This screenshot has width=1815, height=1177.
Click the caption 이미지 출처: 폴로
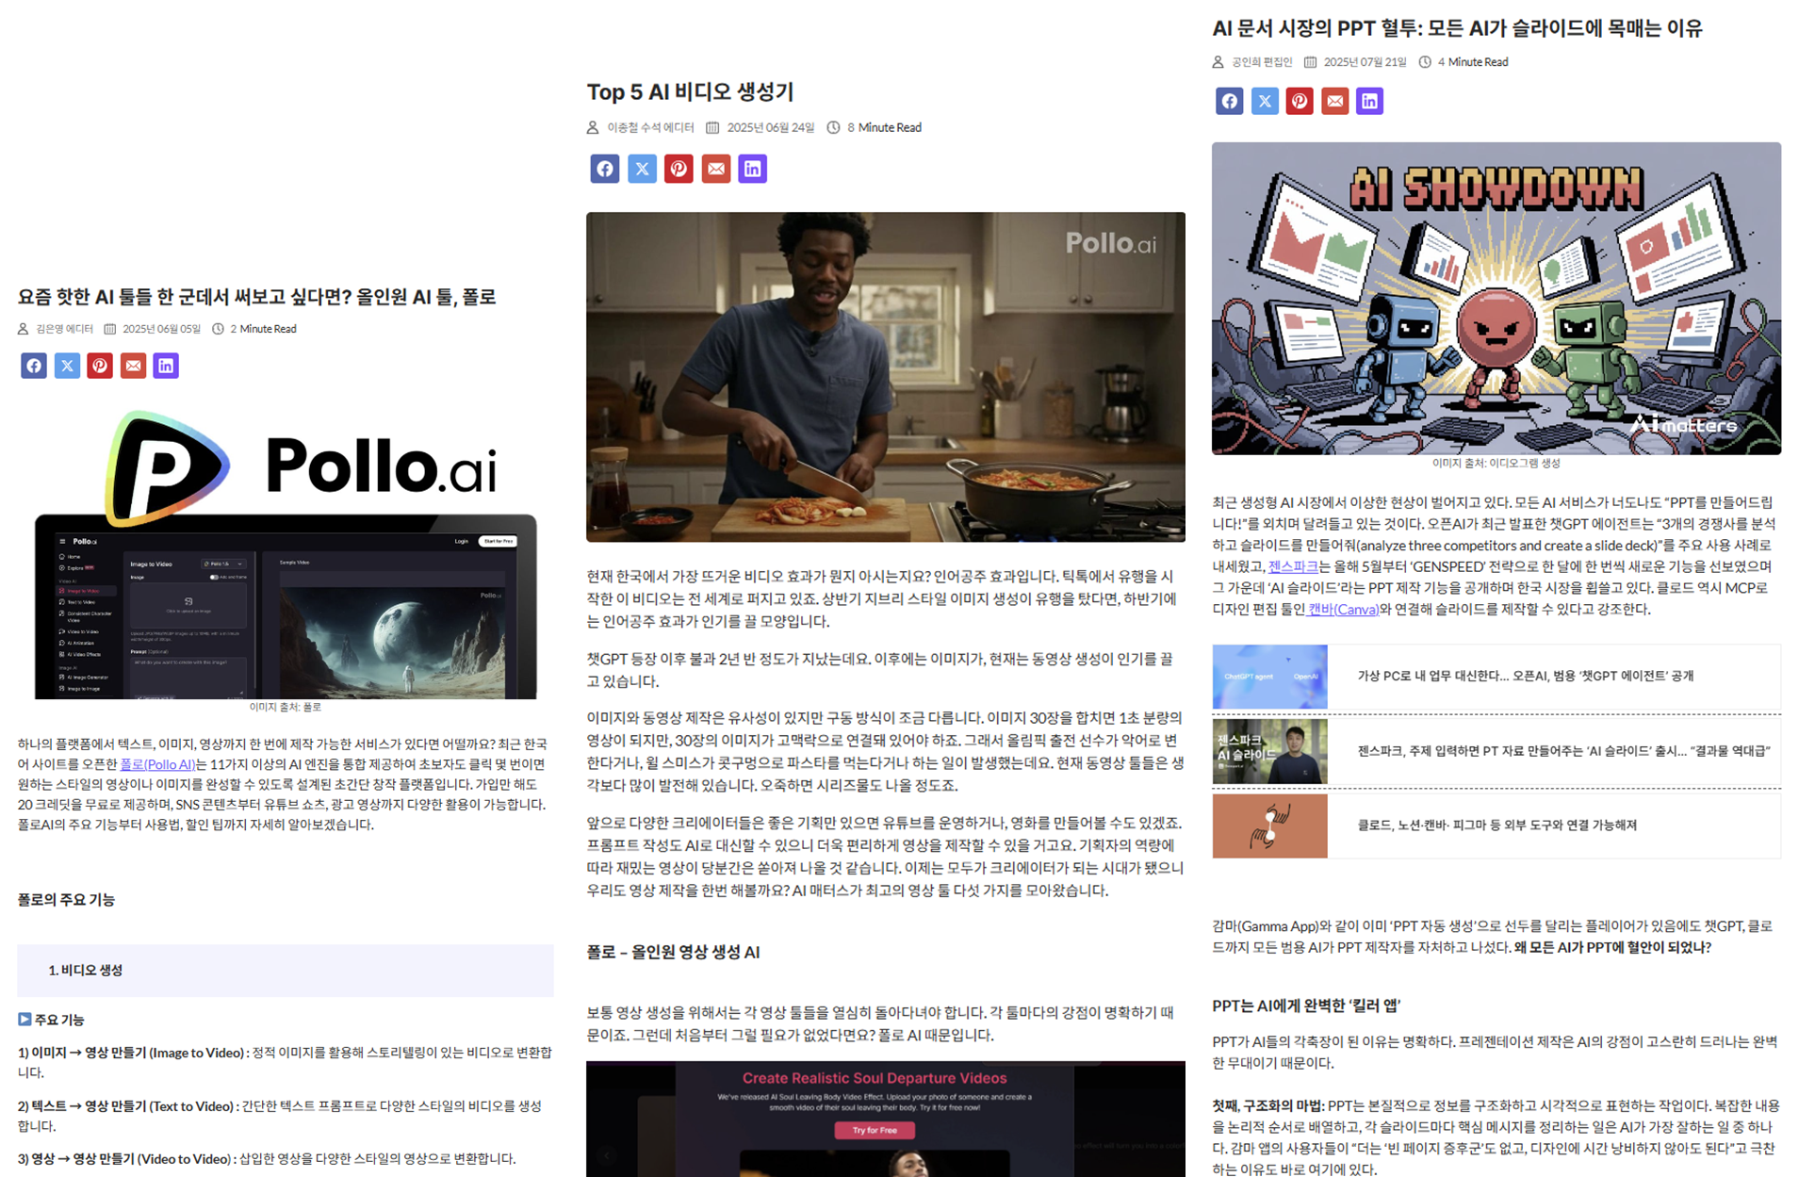tap(286, 707)
